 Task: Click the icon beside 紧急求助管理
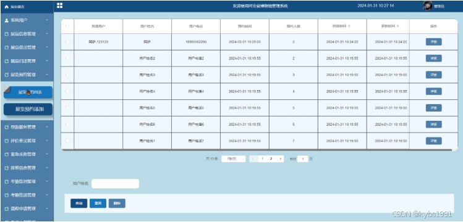tap(7, 154)
